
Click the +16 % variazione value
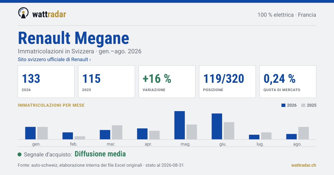coord(157,79)
